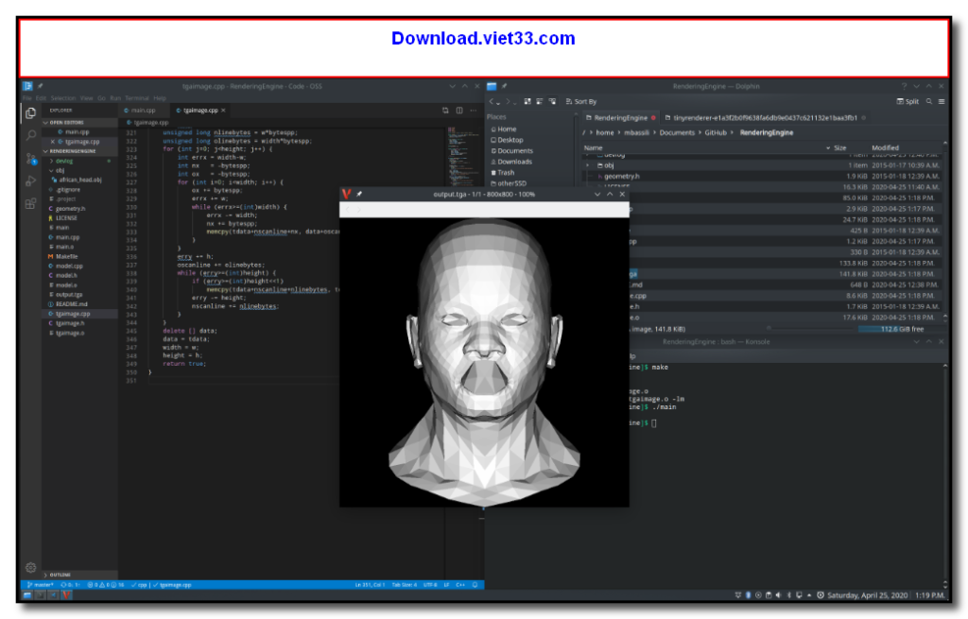Viewport: 968px width, 619px height.
Task: Switch Dolphin to details view mode
Action: [552, 100]
